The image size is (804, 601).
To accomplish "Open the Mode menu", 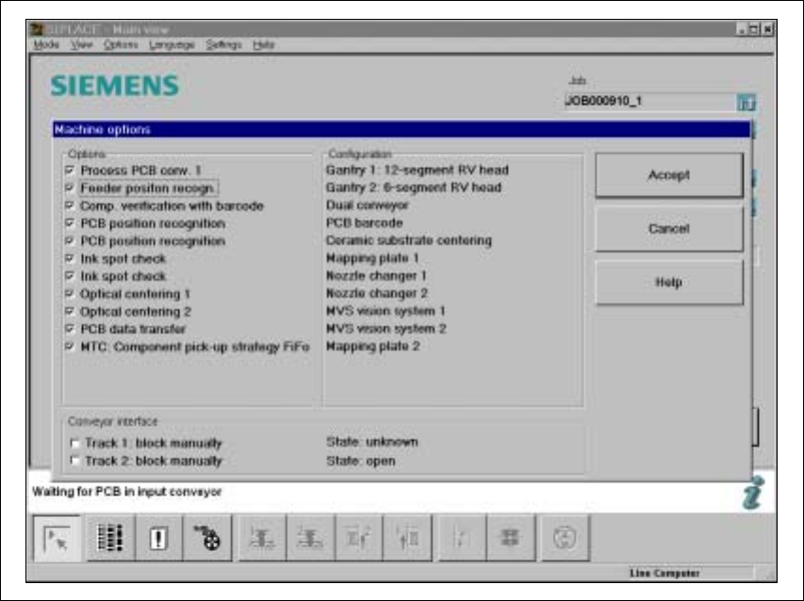I will pos(46,44).
